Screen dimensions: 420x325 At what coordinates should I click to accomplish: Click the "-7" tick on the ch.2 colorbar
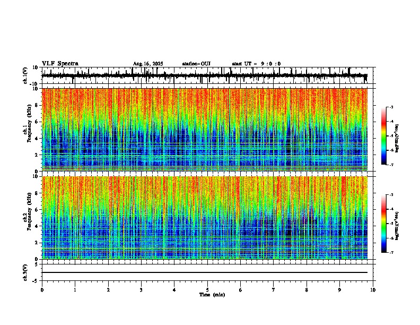click(391, 252)
